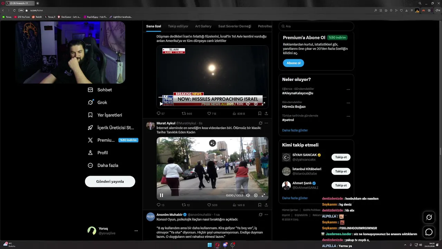Reload the page in Opera
The height and width of the screenshot is (249, 442).
(x=14, y=10)
